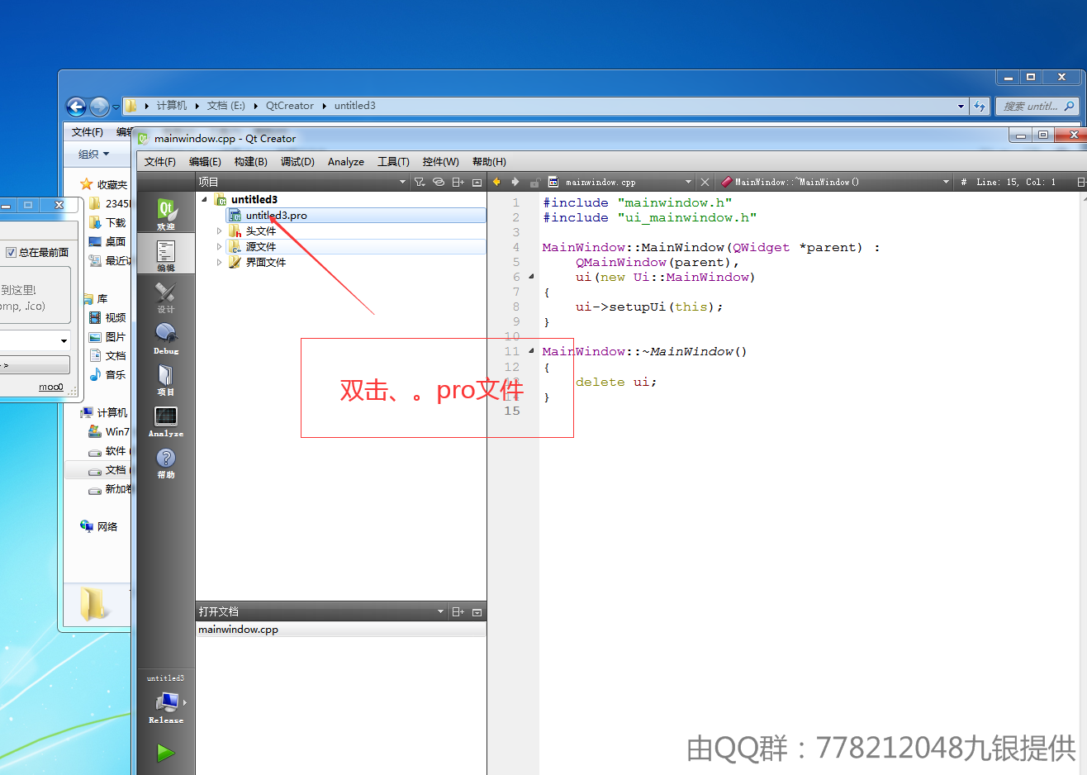This screenshot has width=1087, height=775.
Task: Toggle synchronize with editor link icon
Action: [439, 182]
